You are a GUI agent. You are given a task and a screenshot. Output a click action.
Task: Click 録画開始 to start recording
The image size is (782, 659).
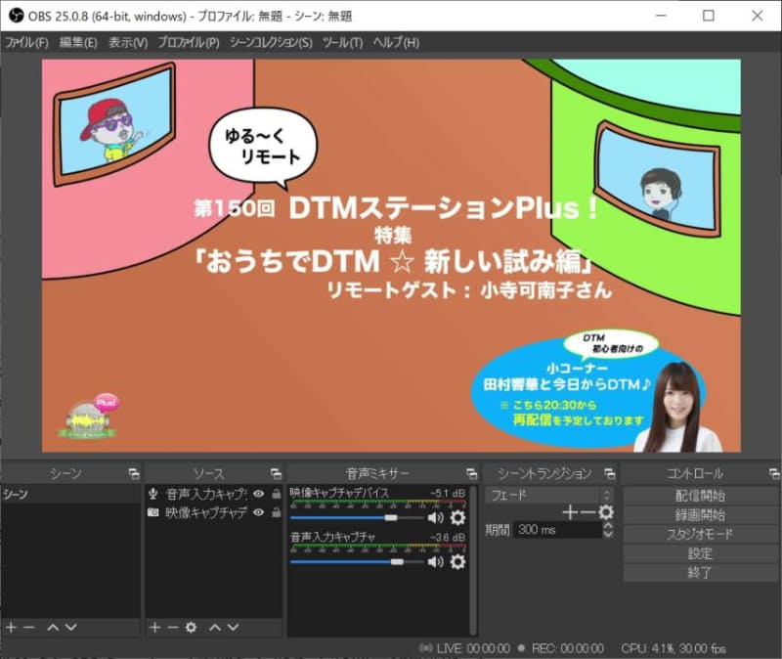(700, 515)
